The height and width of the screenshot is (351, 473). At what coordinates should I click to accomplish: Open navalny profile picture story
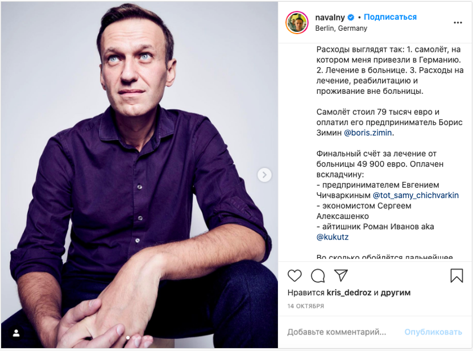[x=297, y=22]
